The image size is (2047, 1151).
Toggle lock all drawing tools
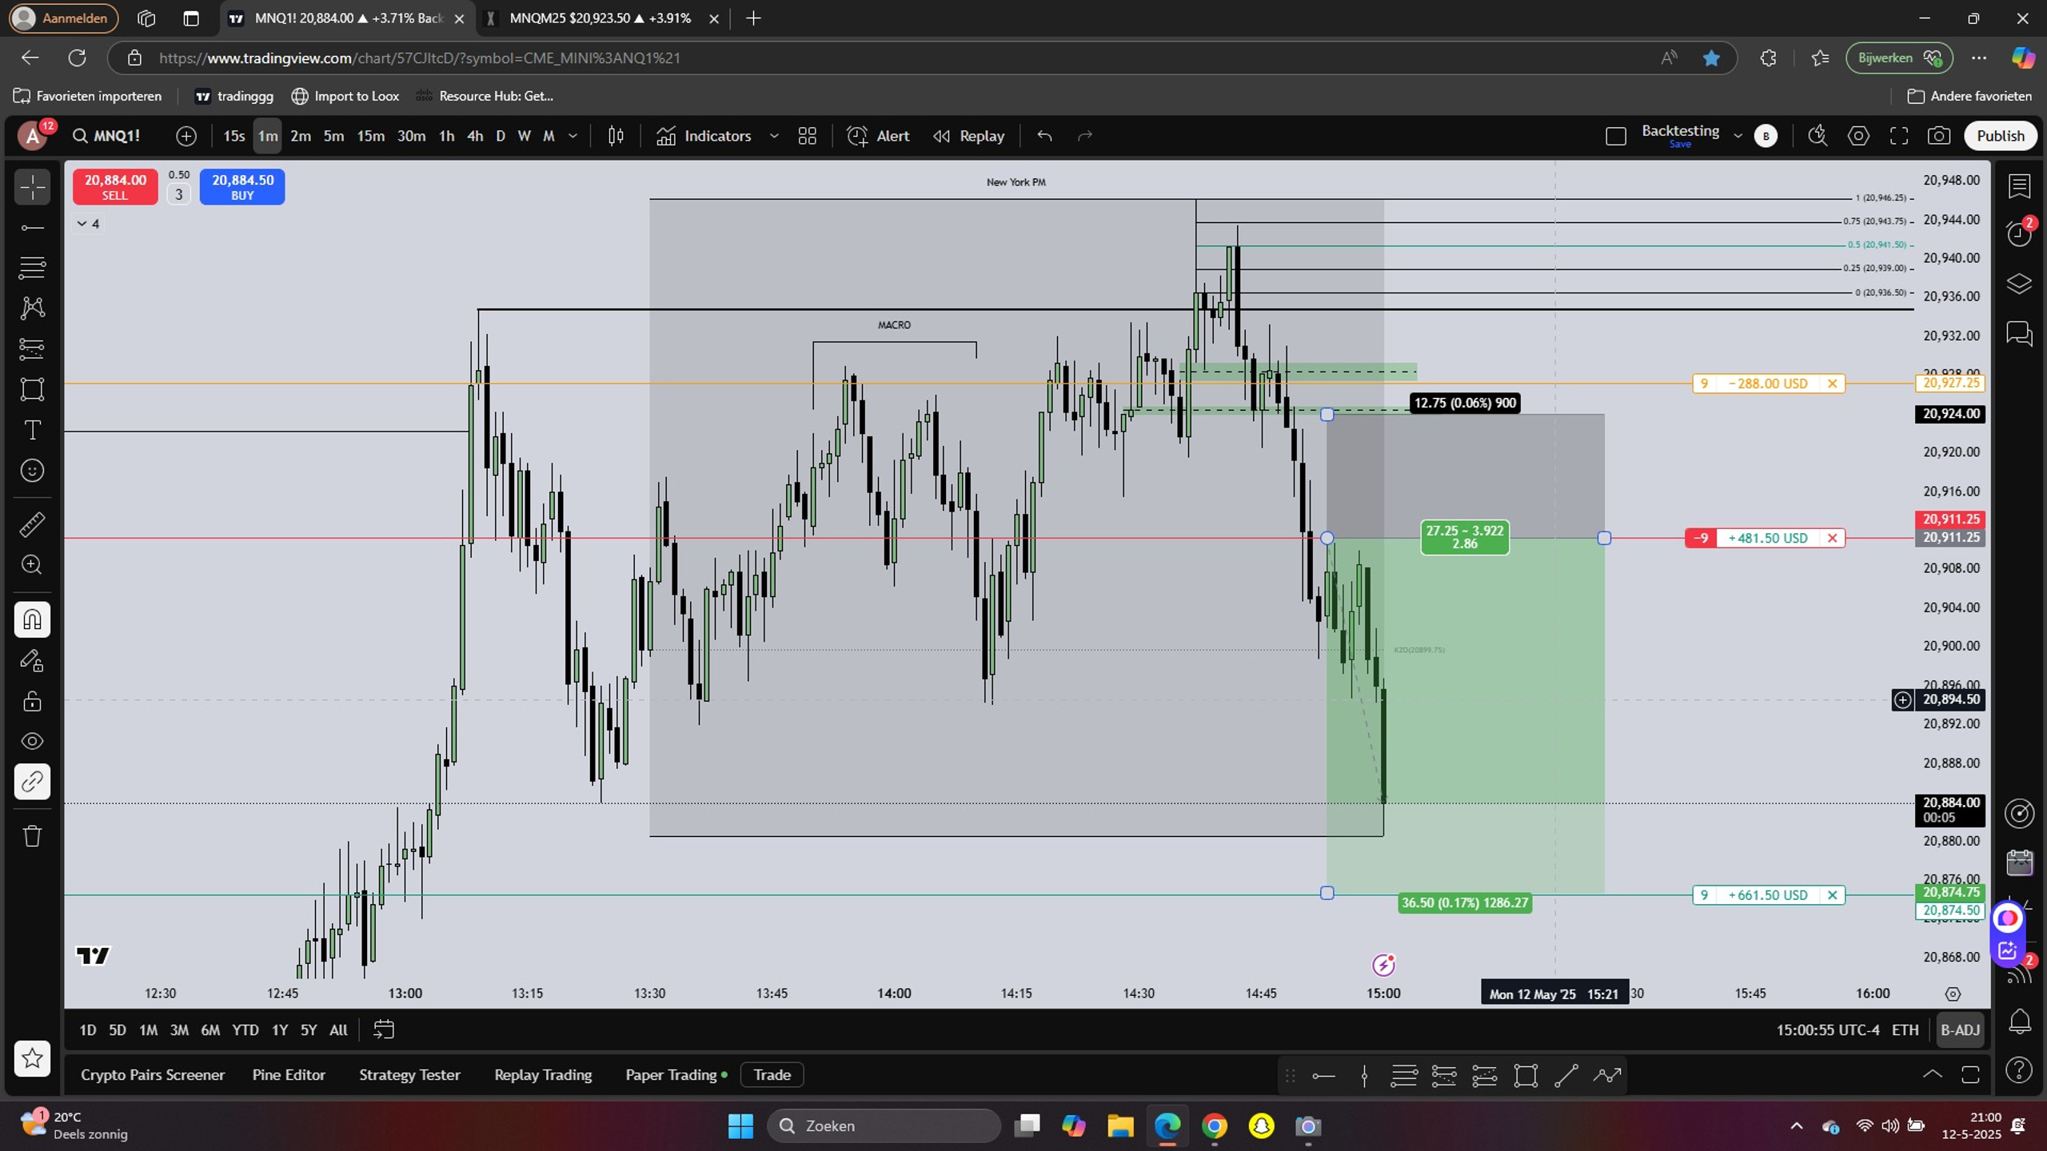click(32, 701)
